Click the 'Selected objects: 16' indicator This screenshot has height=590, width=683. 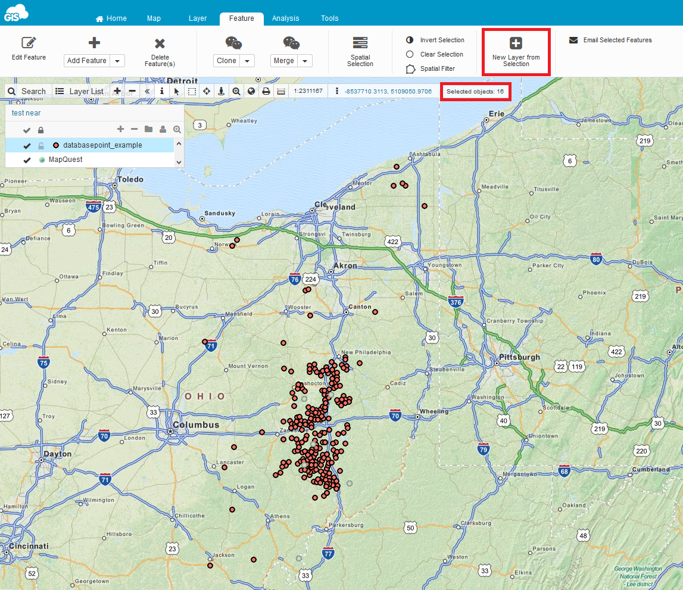coord(475,92)
